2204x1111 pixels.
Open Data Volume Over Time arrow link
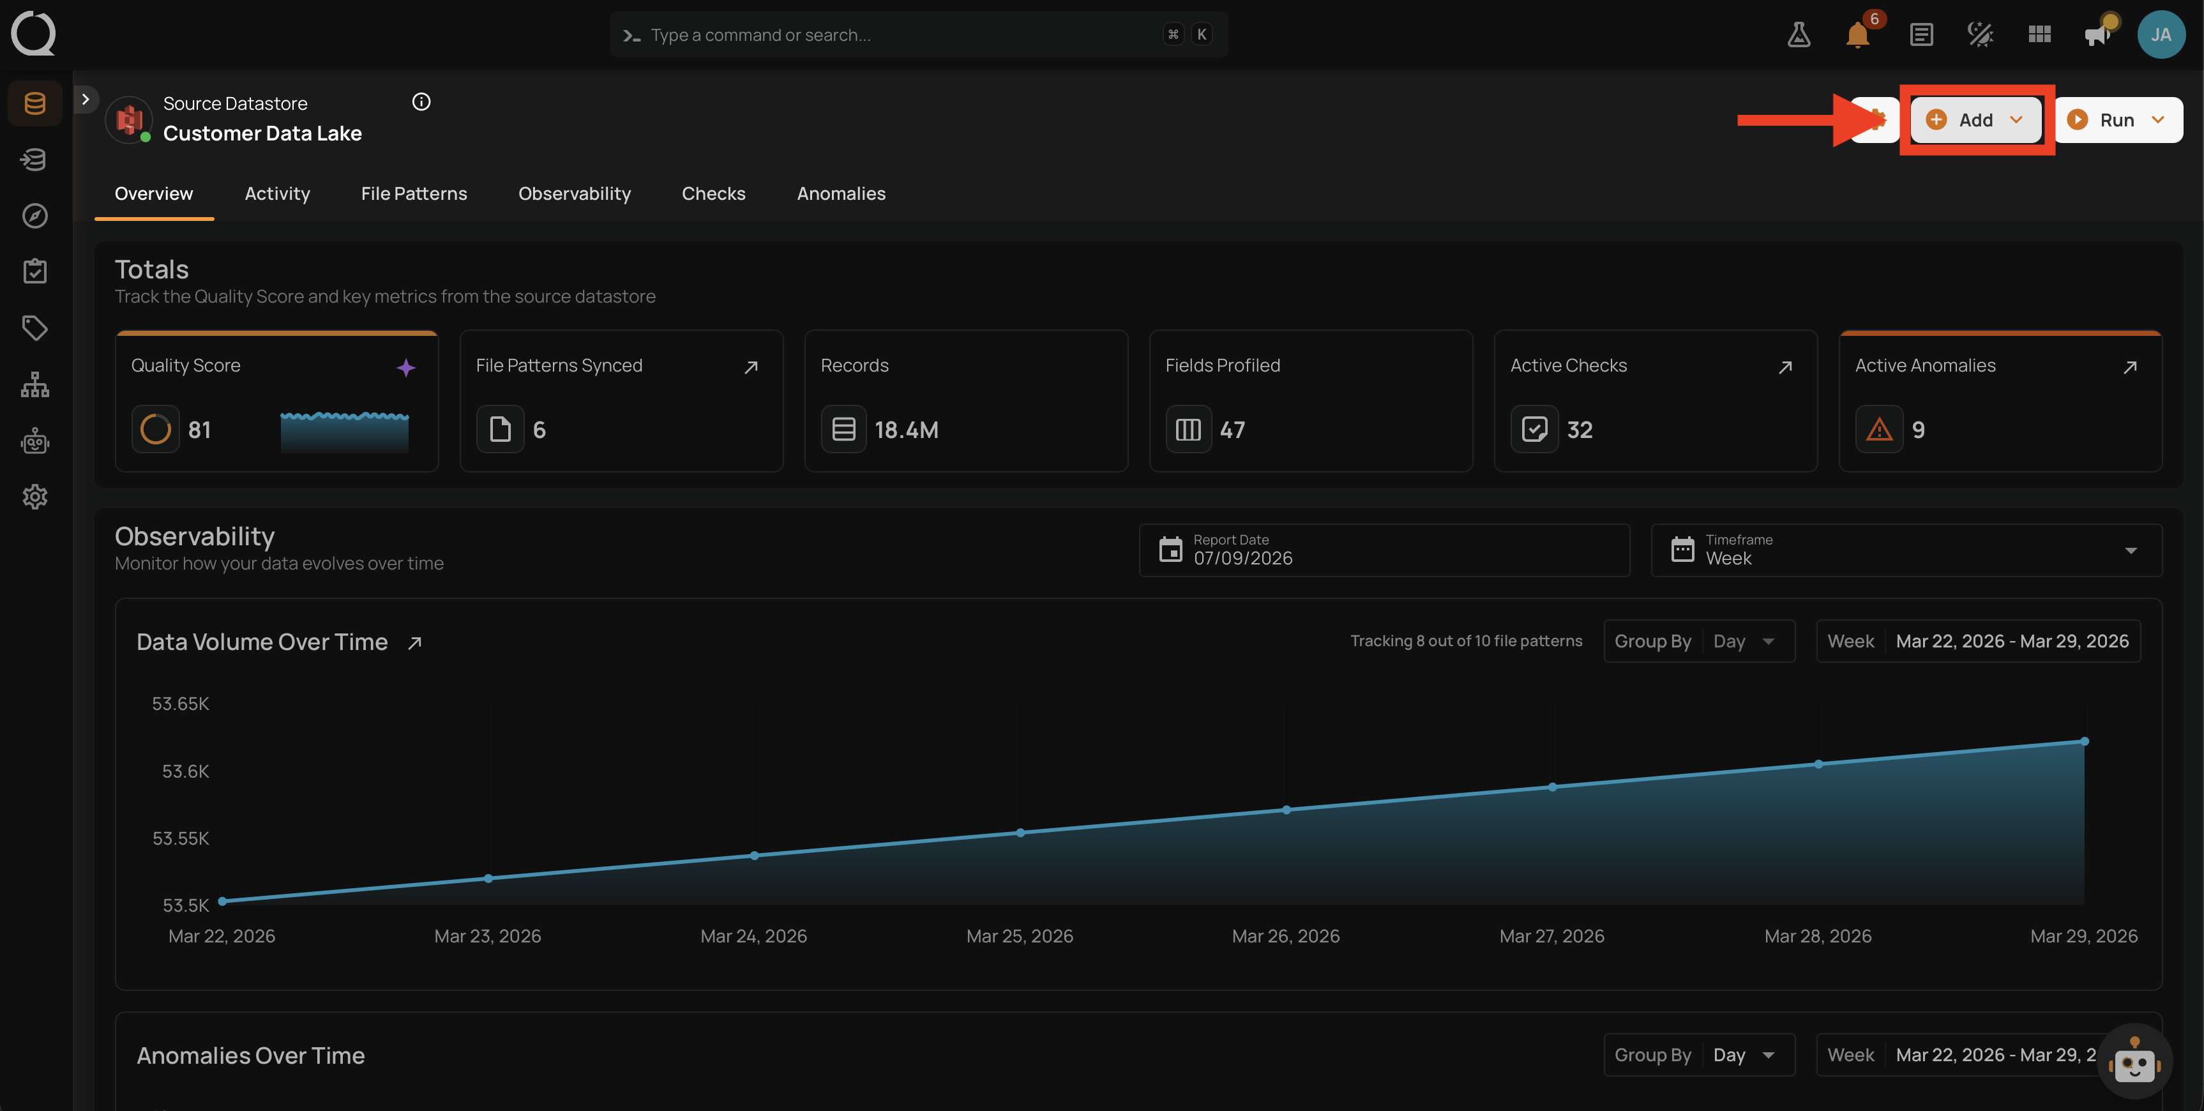[x=415, y=643]
